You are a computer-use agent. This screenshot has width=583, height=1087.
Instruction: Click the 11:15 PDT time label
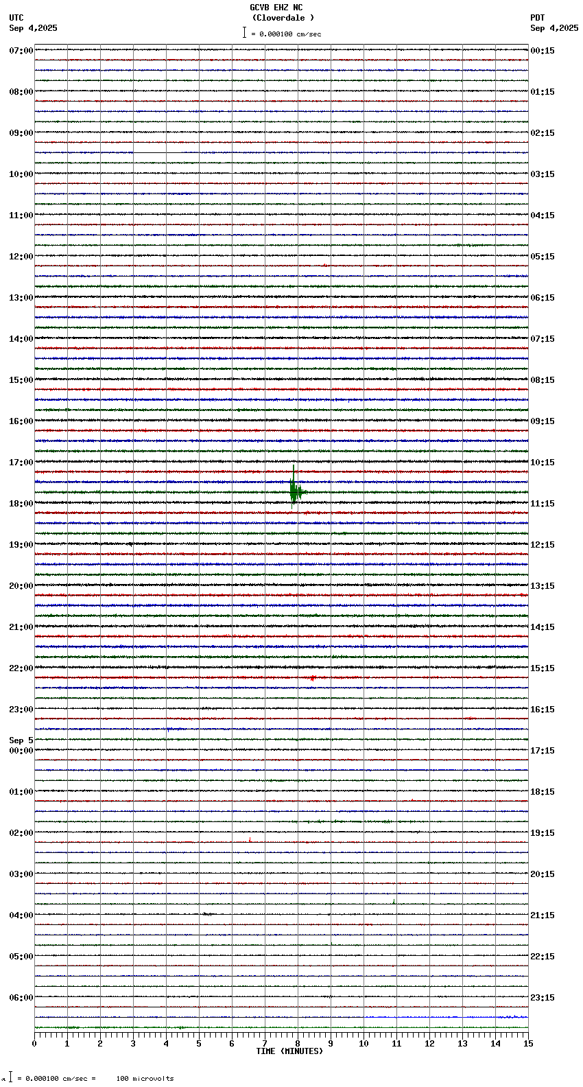point(543,504)
